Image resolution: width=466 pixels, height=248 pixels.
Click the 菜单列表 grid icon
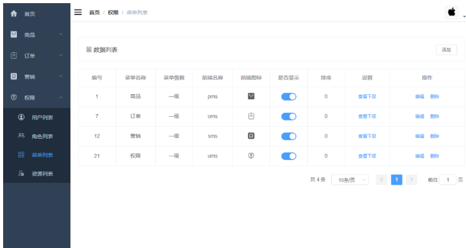point(21,154)
